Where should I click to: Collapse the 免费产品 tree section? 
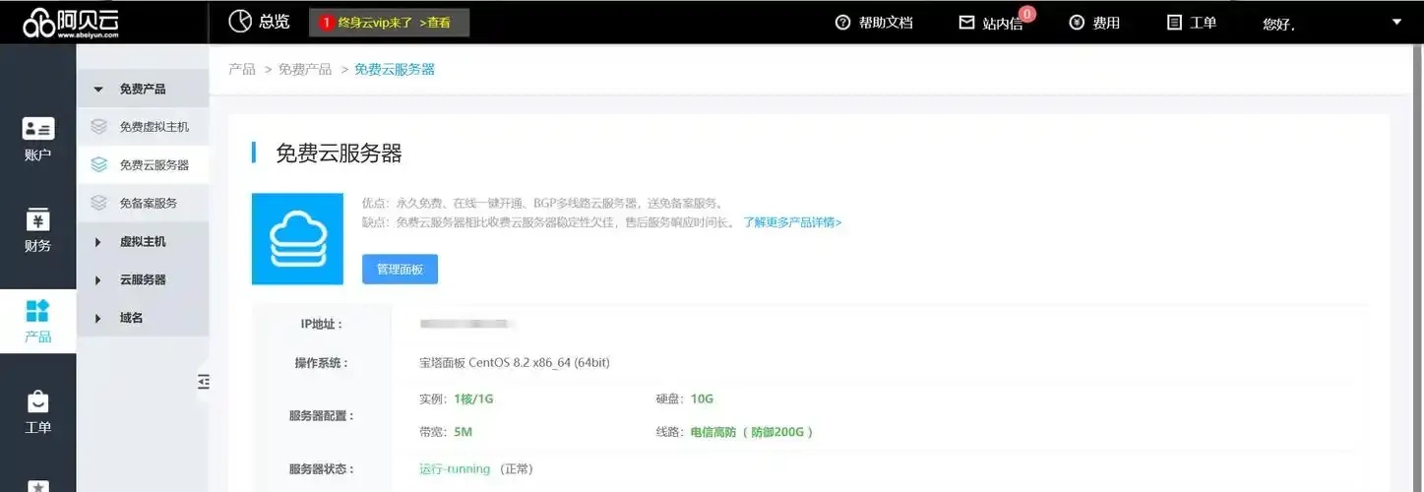[x=143, y=89]
